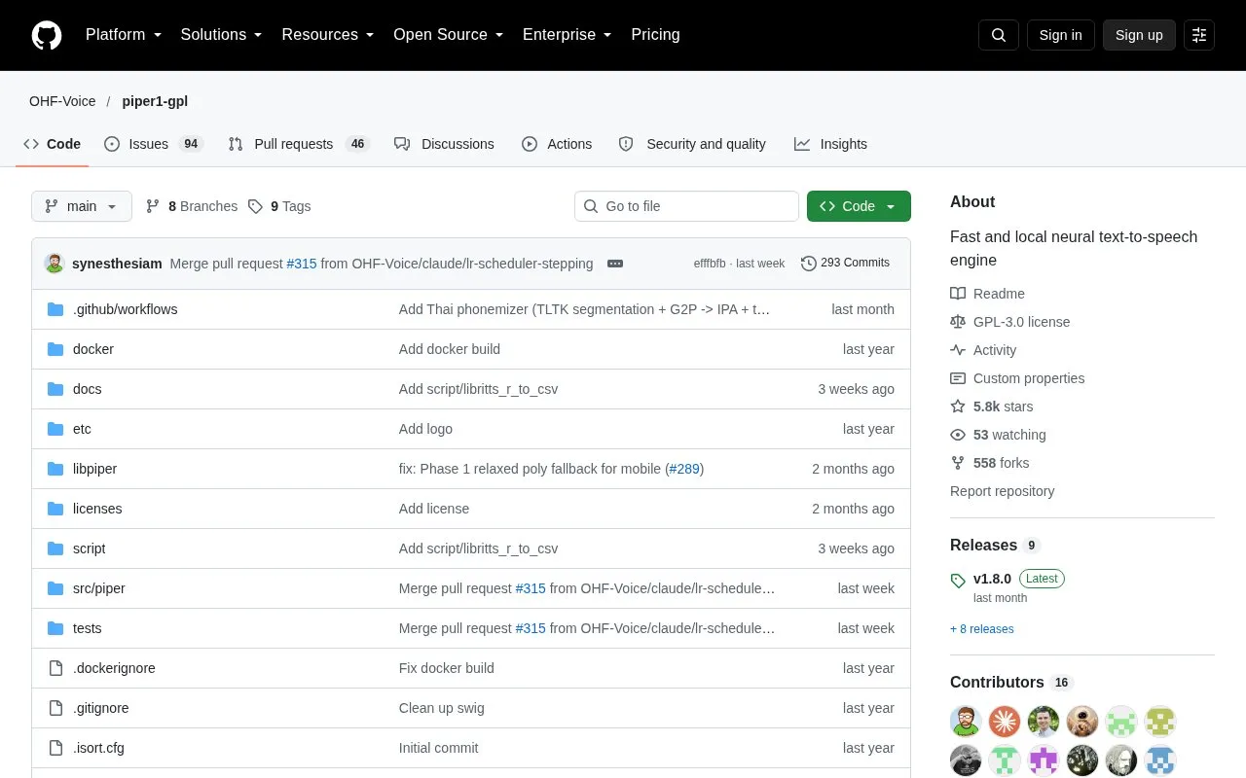Click the Sign in button
The image size is (1246, 778).
[1060, 35]
